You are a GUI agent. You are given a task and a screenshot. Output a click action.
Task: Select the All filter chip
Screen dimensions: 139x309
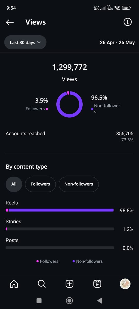14,184
